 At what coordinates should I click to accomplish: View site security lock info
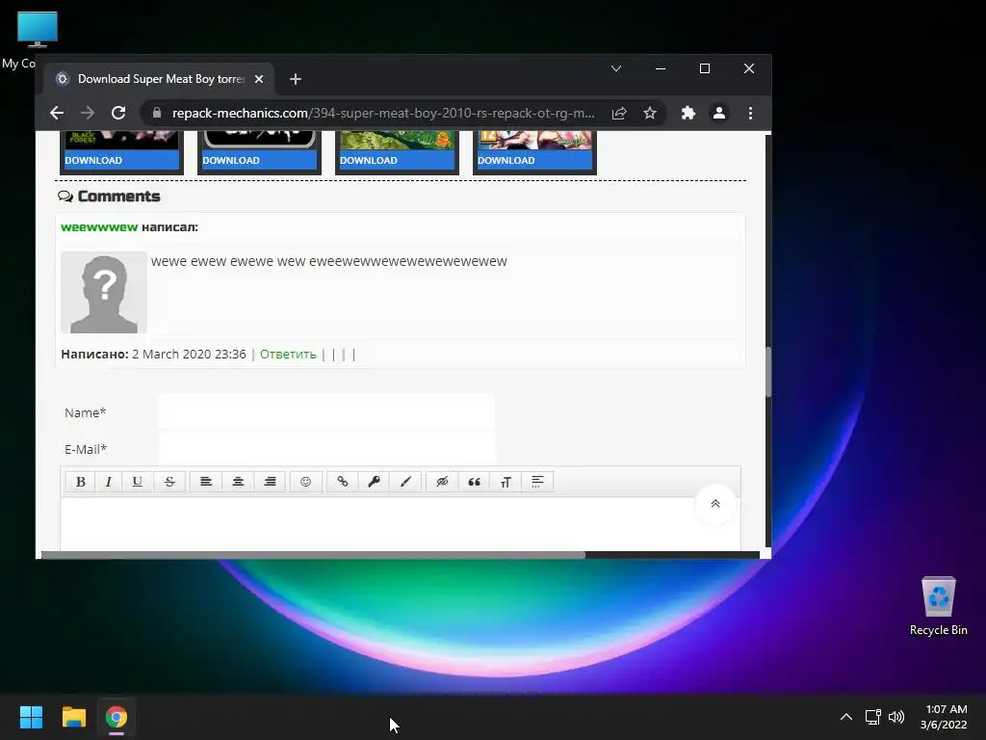pyautogui.click(x=157, y=114)
